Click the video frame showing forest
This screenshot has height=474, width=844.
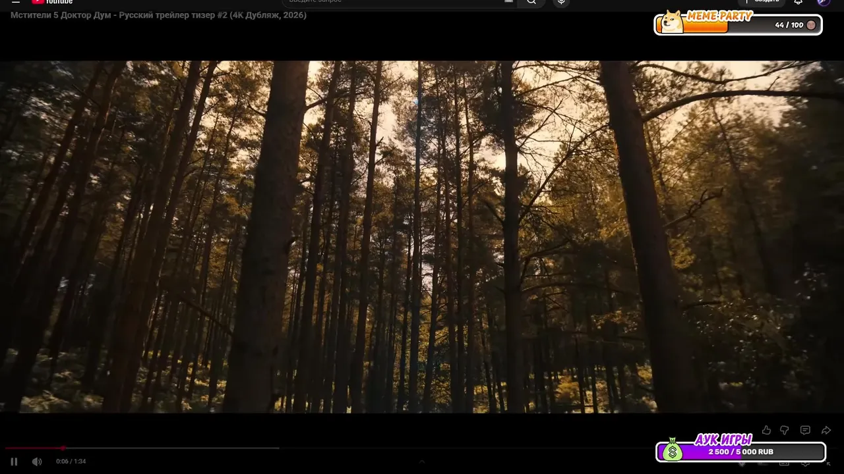point(422,237)
